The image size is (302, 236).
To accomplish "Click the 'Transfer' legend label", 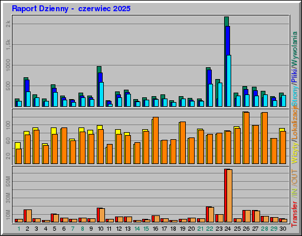I will 295,214.
